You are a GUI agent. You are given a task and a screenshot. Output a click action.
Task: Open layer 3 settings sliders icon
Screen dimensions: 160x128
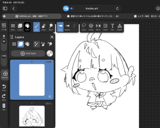tap(50, 97)
